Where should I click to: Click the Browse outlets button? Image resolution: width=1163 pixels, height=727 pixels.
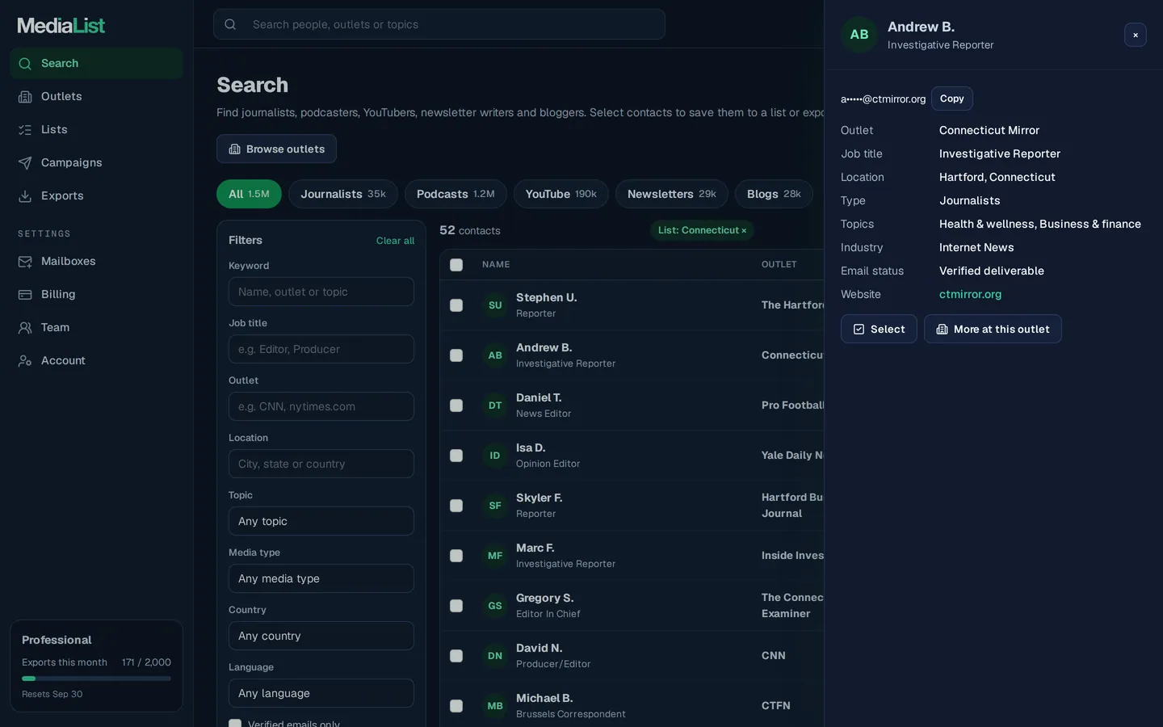[x=276, y=149]
